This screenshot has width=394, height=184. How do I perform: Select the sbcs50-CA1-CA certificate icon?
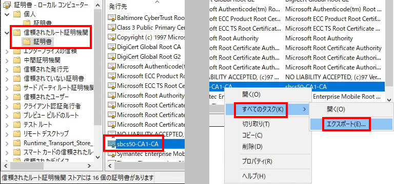(x=111, y=144)
